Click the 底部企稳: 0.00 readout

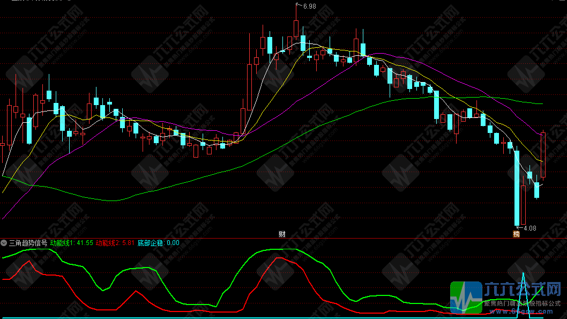click(159, 243)
